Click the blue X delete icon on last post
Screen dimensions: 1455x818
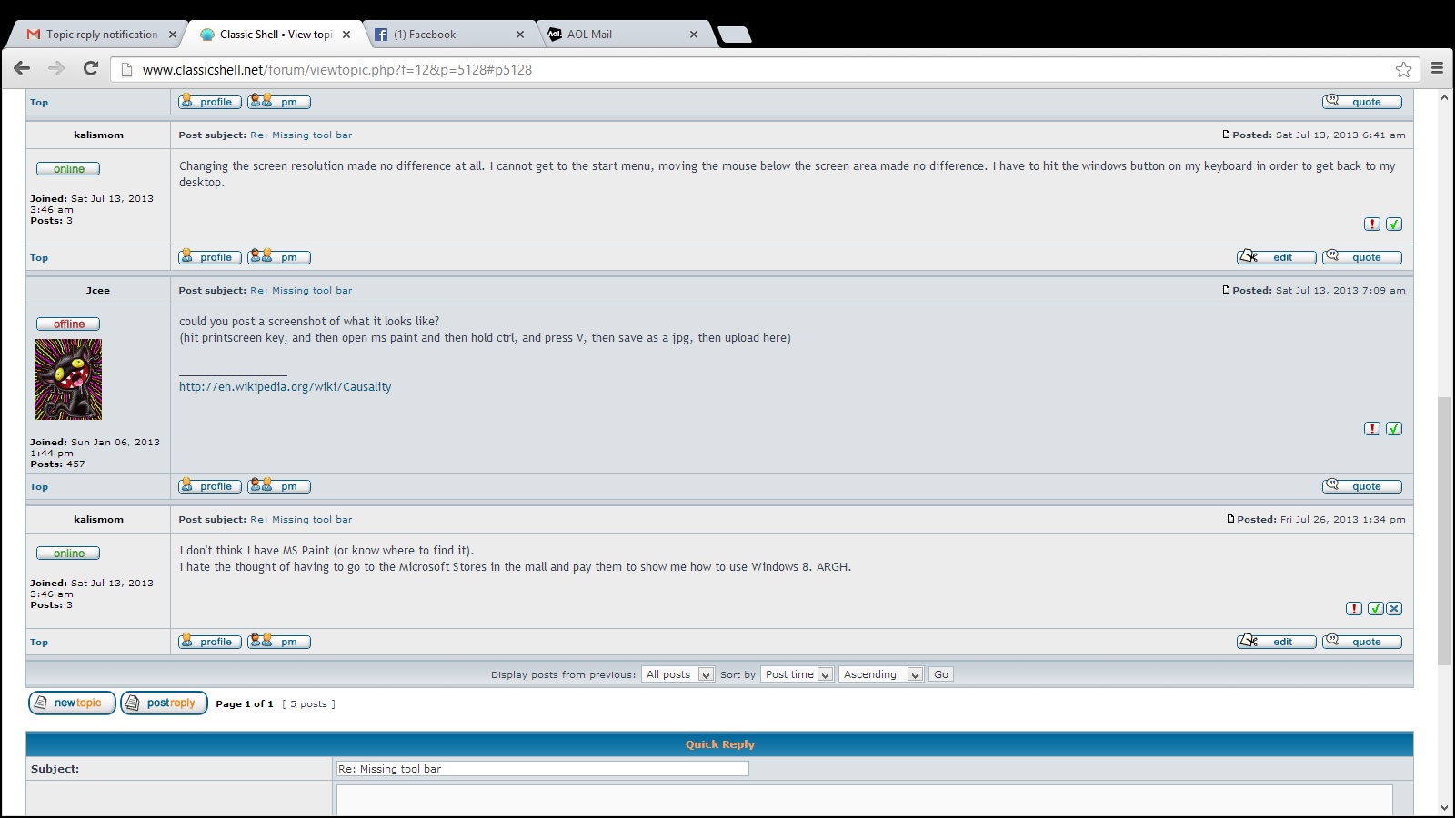pyautogui.click(x=1395, y=609)
